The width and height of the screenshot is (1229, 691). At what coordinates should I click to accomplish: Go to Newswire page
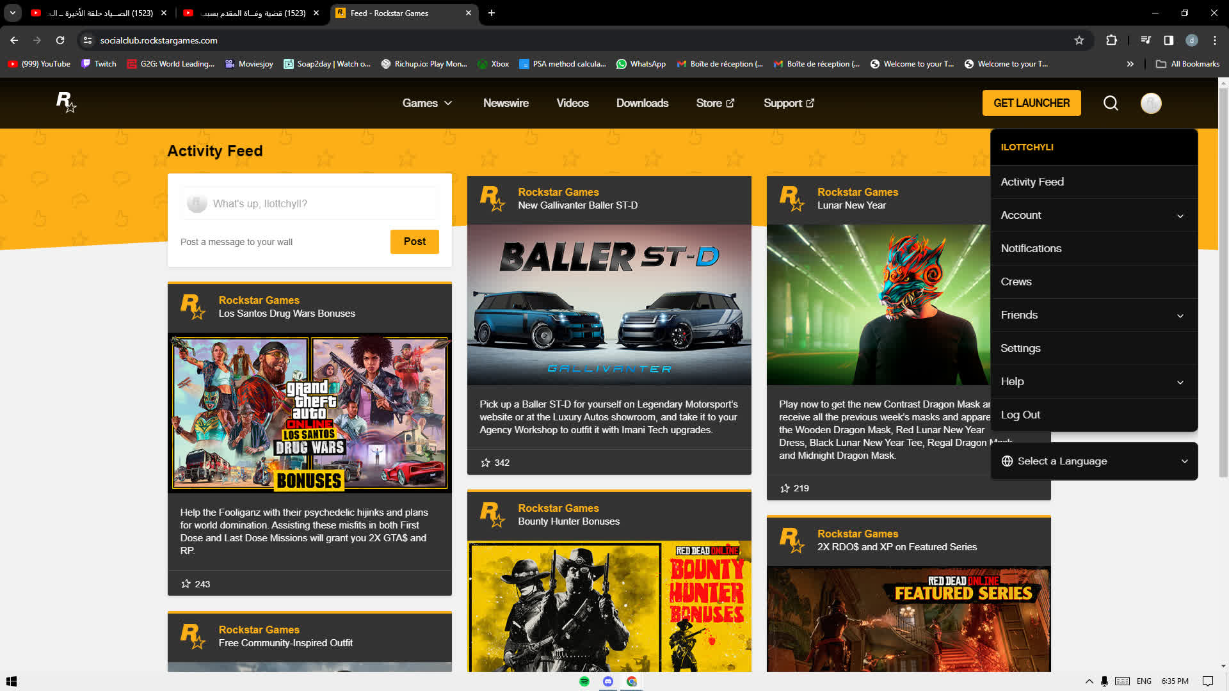(x=506, y=103)
